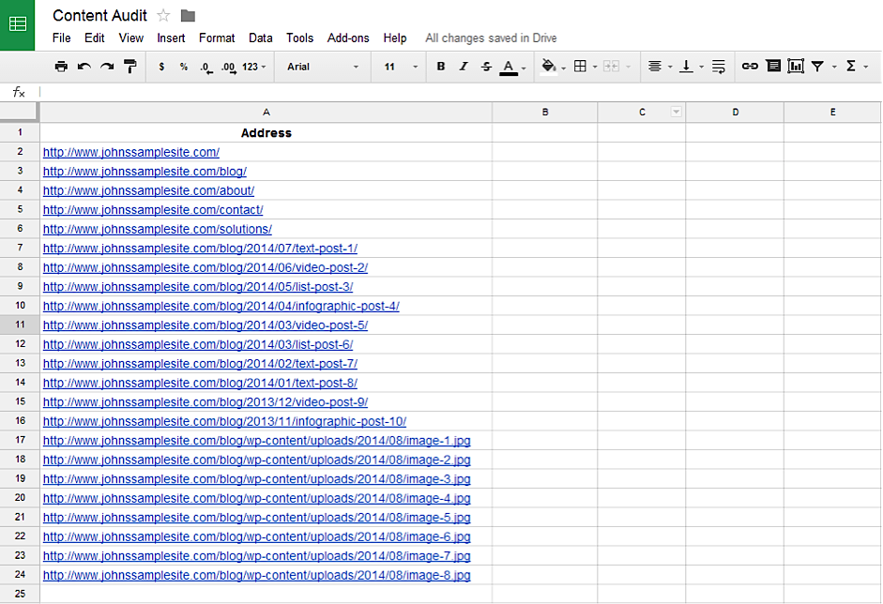Toggle bold formatting

(440, 67)
